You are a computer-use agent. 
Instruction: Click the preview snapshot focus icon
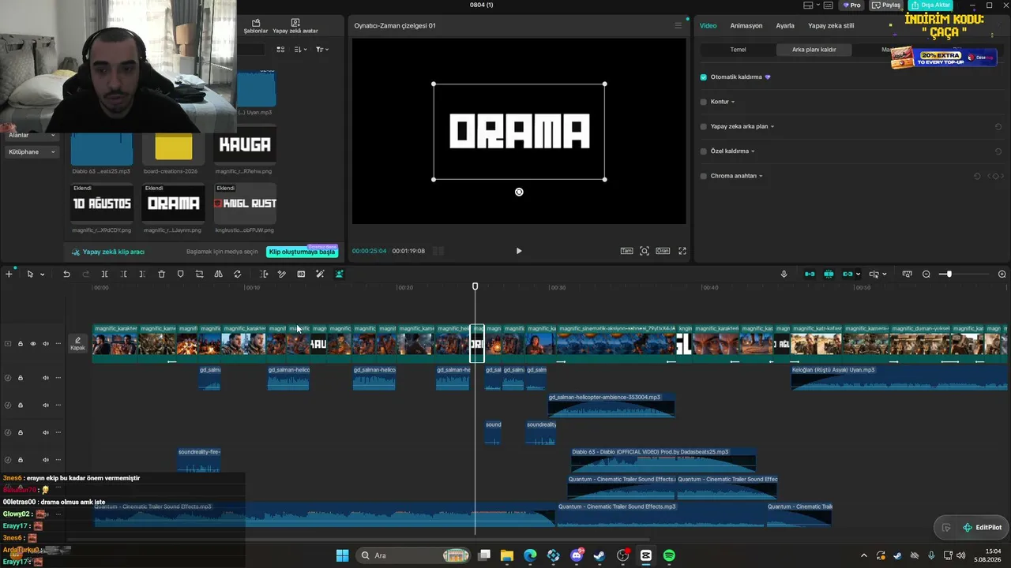pos(645,251)
